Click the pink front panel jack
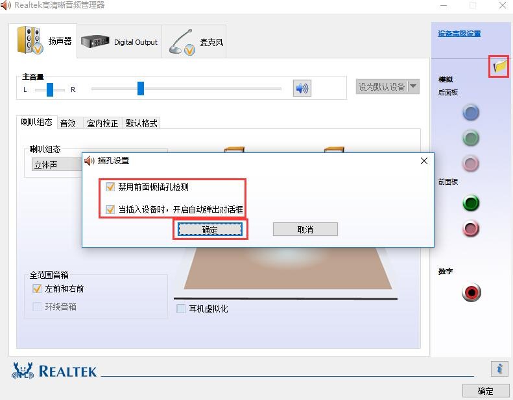 [x=471, y=228]
